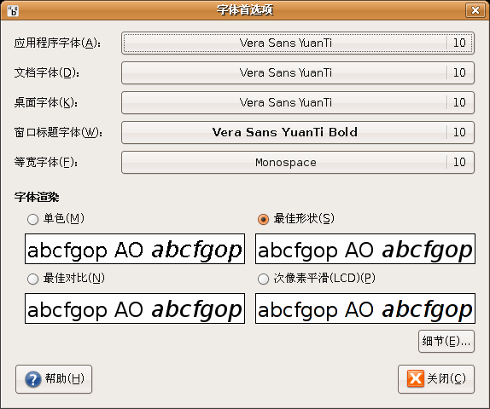Open the 细节(E)... details button

[446, 342]
